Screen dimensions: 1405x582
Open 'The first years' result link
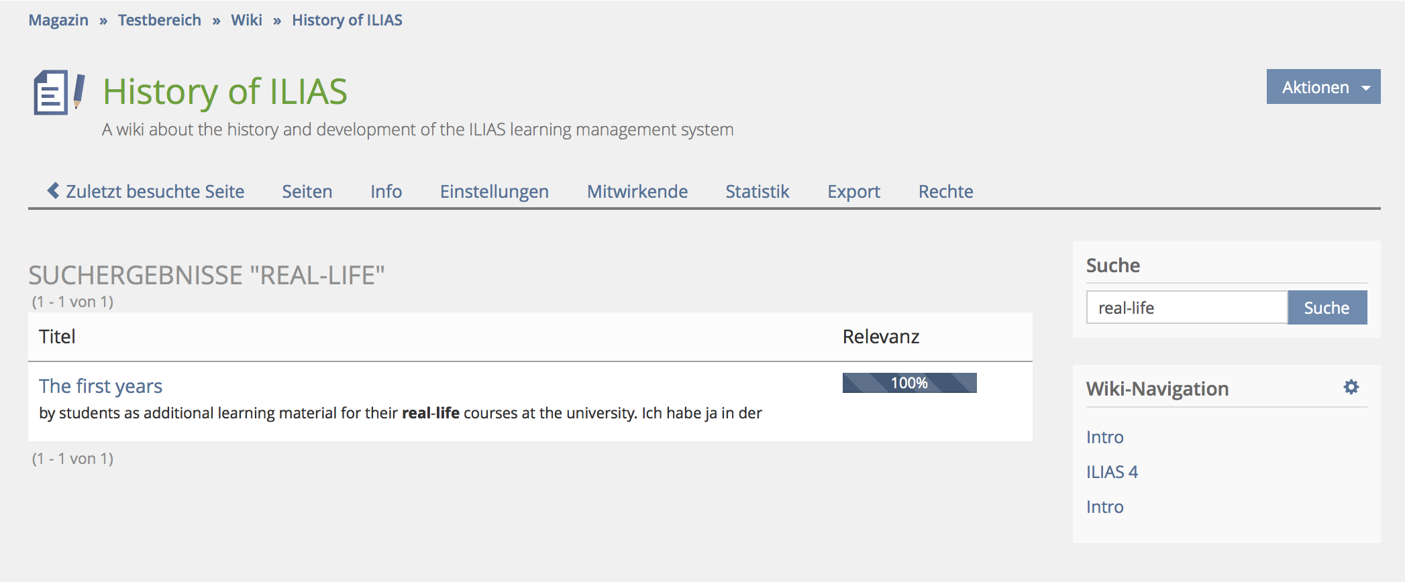coord(101,386)
